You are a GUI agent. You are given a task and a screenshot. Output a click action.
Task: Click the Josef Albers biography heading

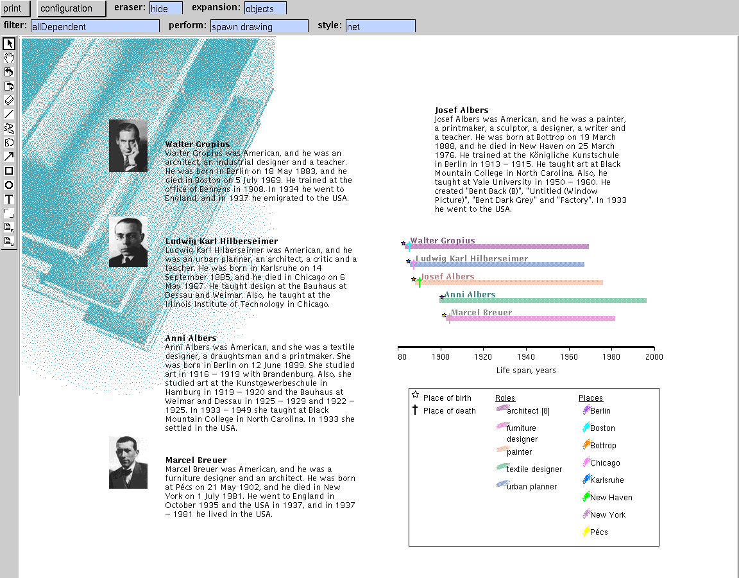coord(461,110)
